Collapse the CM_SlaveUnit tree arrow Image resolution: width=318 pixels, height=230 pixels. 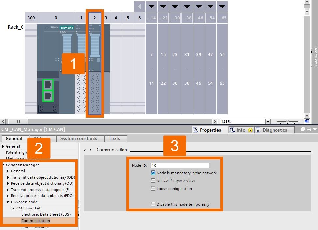13,208
